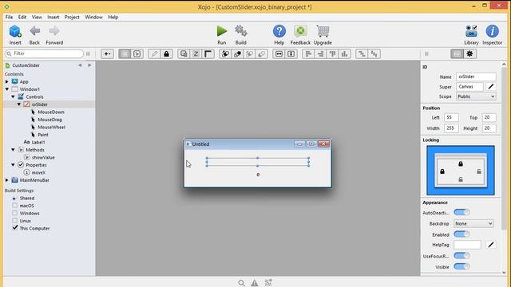Go Forward in navigation history
Viewport: 511px width, 287px height.
pyautogui.click(x=54, y=31)
